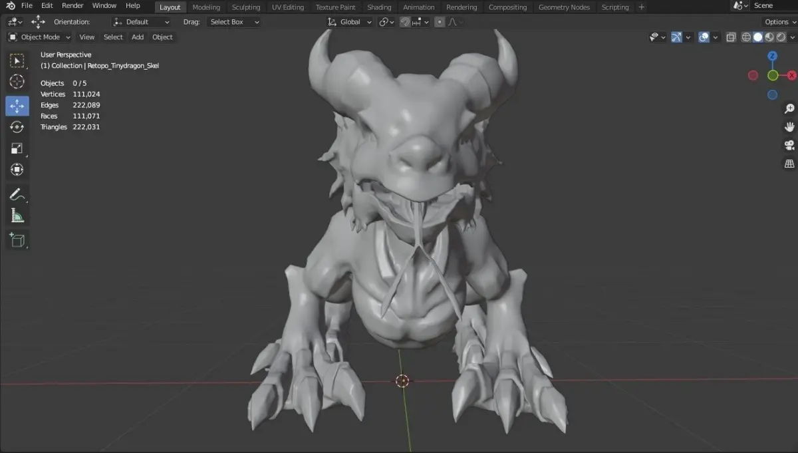Open the object visibility eye dropdown
This screenshot has width=798, height=453.
tap(657, 37)
